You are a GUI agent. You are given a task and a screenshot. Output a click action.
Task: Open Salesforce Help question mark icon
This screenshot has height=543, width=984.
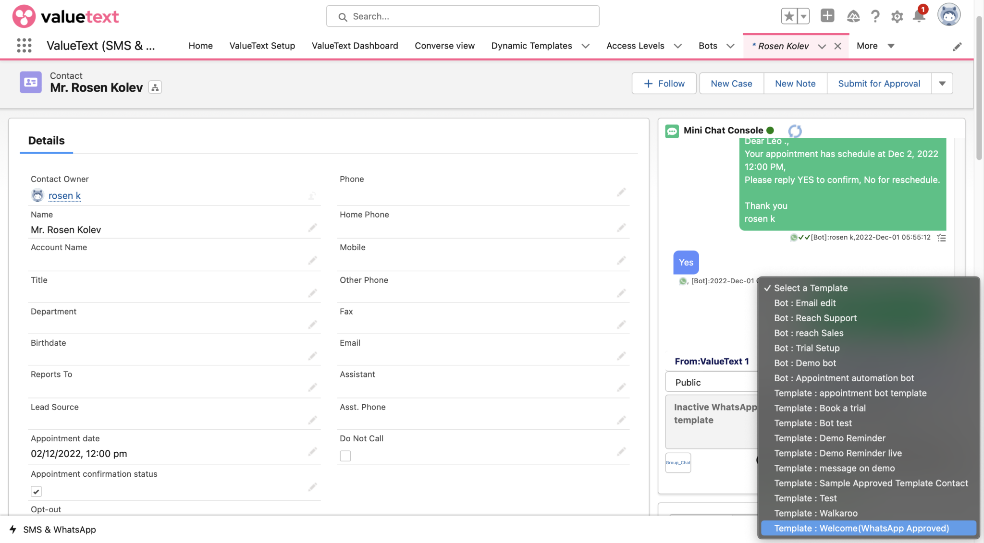pos(875,16)
